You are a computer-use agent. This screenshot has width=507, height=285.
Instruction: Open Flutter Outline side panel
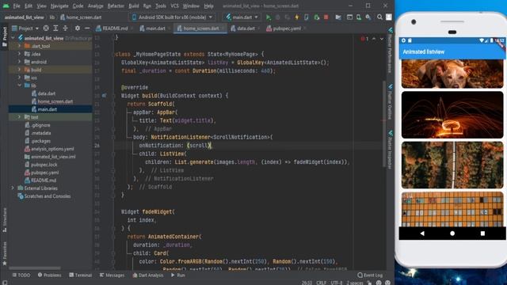click(x=390, y=102)
